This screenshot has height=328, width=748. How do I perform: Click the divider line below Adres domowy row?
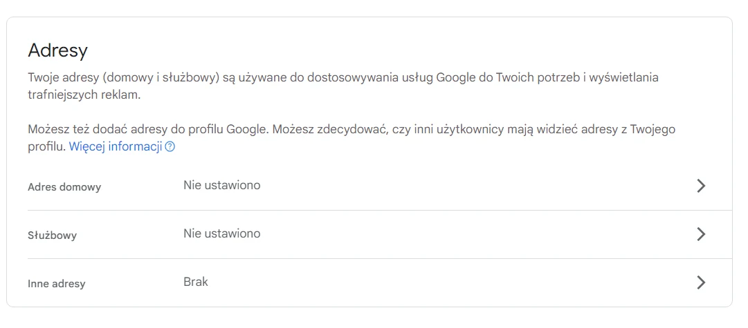[379, 210]
